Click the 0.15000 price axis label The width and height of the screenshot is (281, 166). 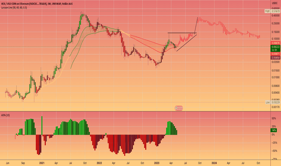click(276, 32)
